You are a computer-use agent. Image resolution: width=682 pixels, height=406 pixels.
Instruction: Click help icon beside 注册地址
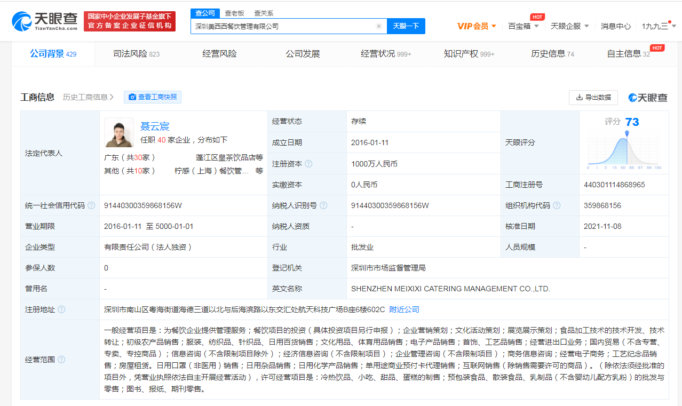pos(61,309)
